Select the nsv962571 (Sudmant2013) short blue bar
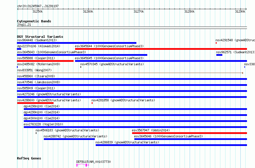255x168 pixels. [x=219, y=55]
